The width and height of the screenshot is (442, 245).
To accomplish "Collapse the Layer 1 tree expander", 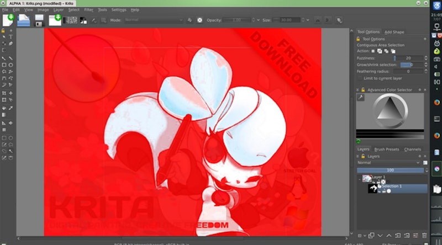I will pyautogui.click(x=359, y=178).
